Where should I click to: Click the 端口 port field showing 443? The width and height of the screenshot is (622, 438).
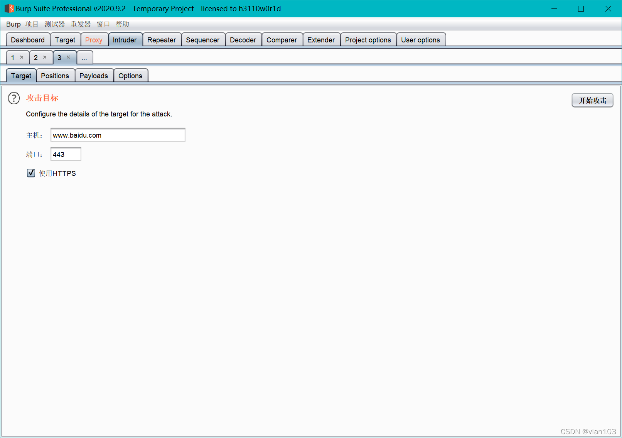[x=66, y=154]
